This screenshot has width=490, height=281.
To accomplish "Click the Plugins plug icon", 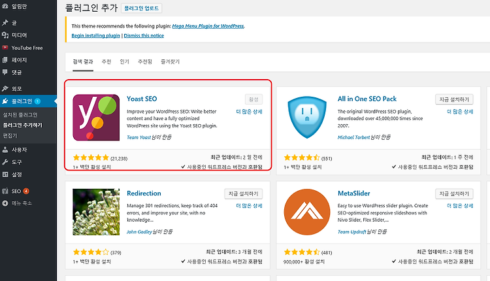I will [5, 101].
